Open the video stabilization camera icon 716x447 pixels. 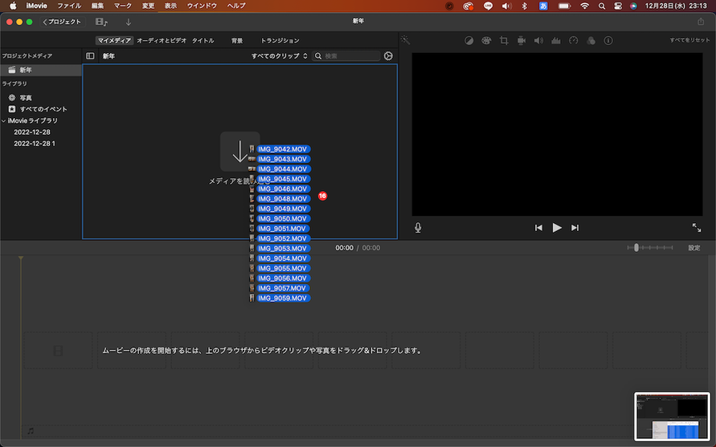pyautogui.click(x=522, y=40)
